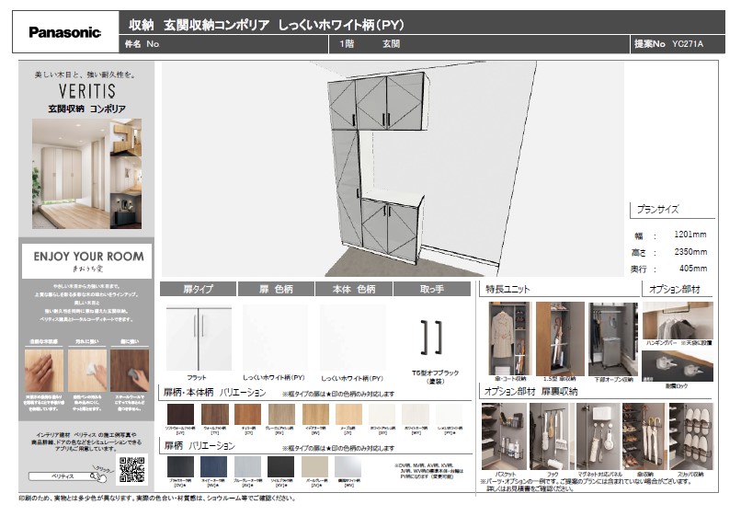Click the Panasonic logo
This screenshot has width=741, height=516.
pyautogui.click(x=64, y=32)
